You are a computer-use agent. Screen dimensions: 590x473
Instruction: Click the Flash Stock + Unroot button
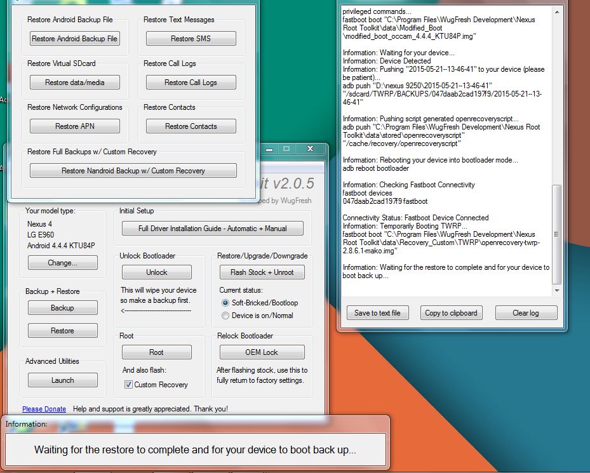tap(262, 272)
